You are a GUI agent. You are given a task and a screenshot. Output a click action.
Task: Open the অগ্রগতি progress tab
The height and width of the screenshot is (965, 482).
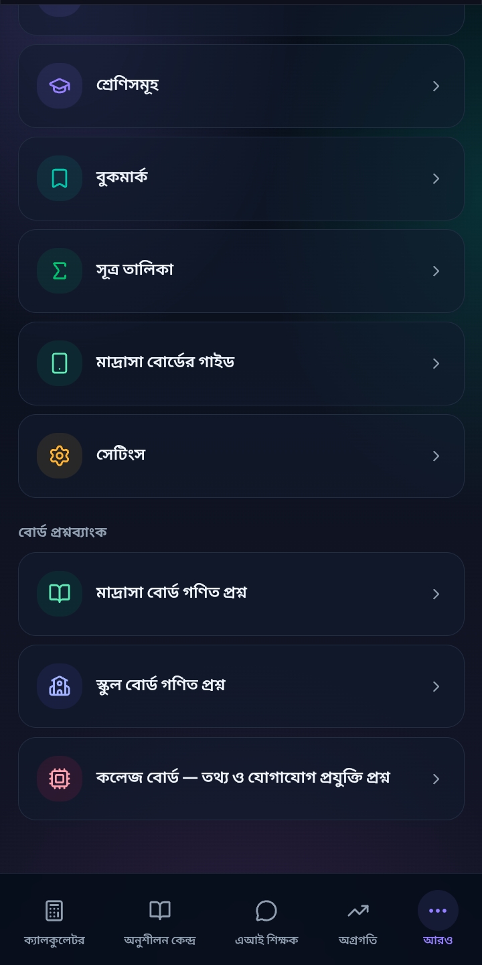tap(357, 921)
